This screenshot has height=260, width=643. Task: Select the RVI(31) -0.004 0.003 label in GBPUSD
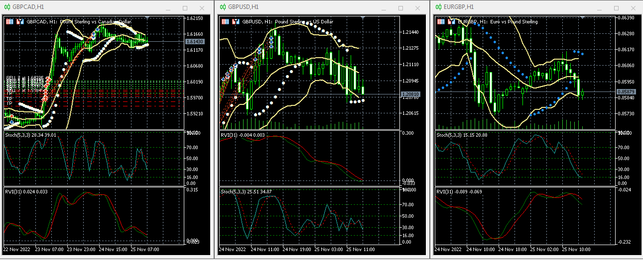click(243, 135)
